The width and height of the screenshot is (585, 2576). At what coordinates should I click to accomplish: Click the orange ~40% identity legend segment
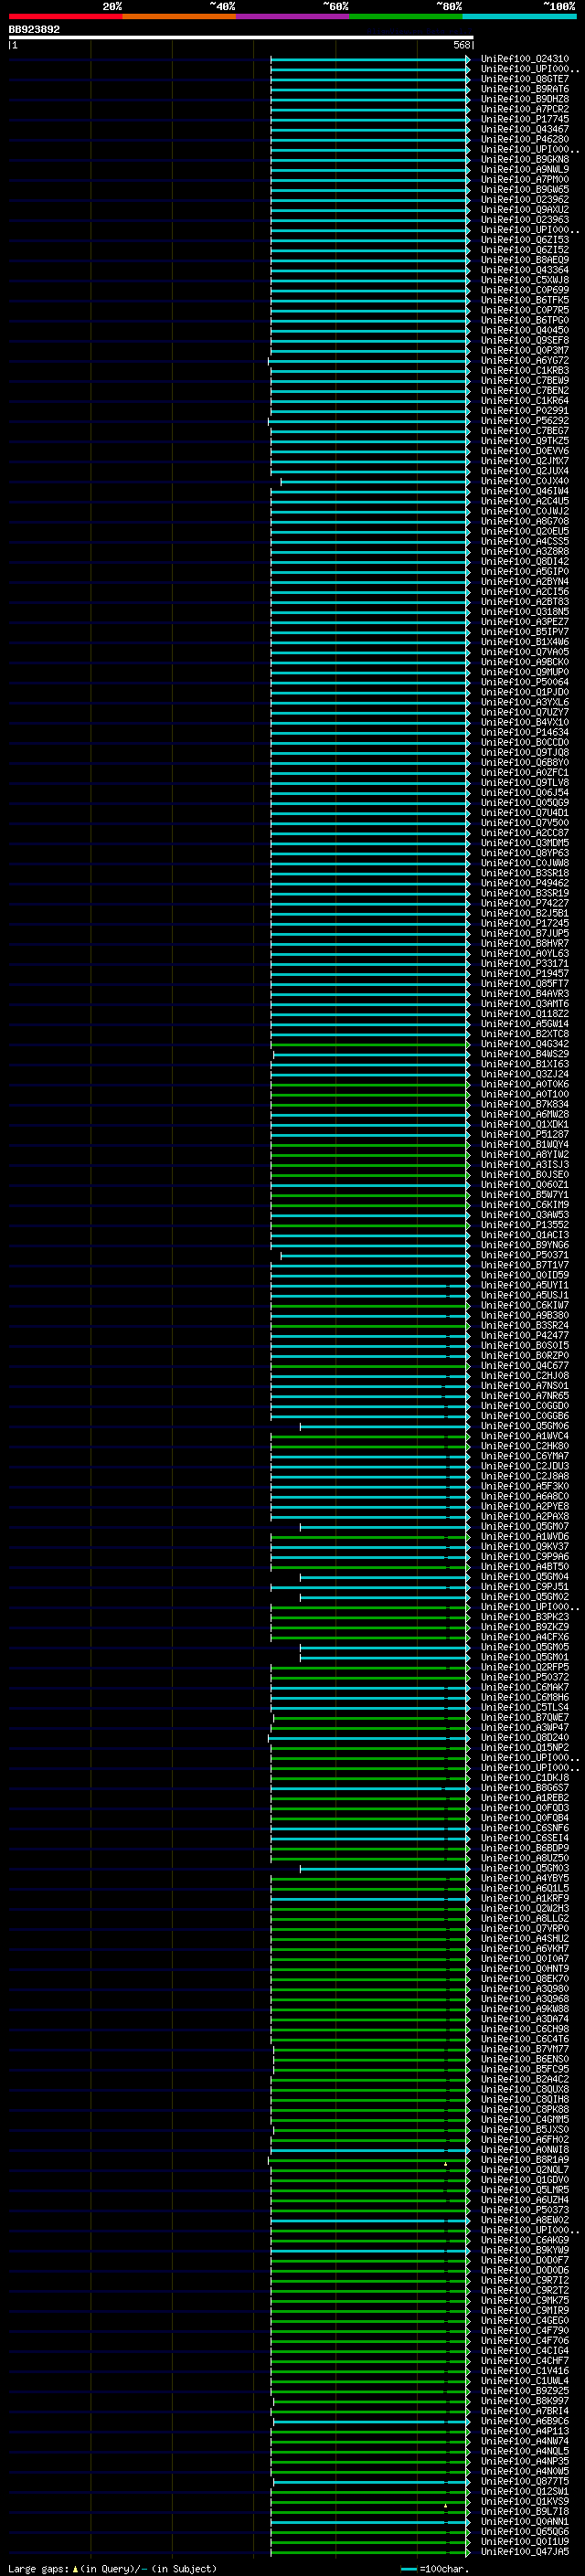coord(179,16)
